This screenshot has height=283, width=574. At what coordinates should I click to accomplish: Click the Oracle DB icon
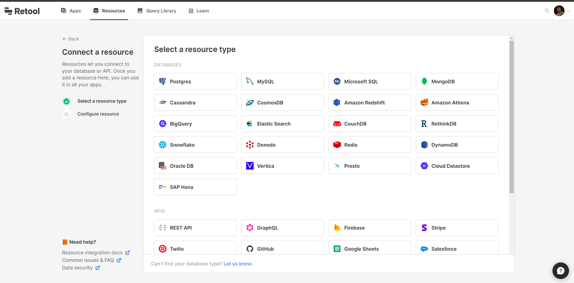click(163, 166)
